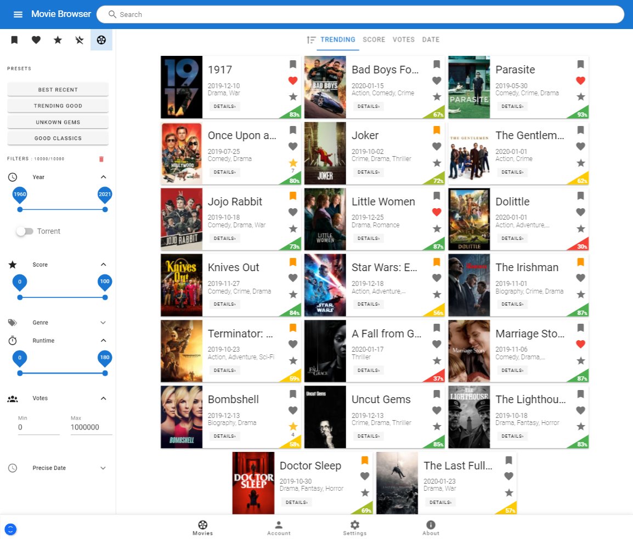Screen dimensions: 633x539
Task: Click star icon on The Irishman card
Action: (x=580, y=295)
